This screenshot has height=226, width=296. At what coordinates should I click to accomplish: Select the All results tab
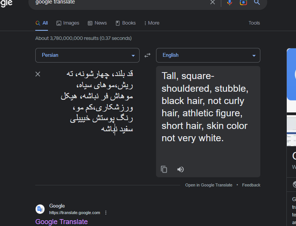41,23
